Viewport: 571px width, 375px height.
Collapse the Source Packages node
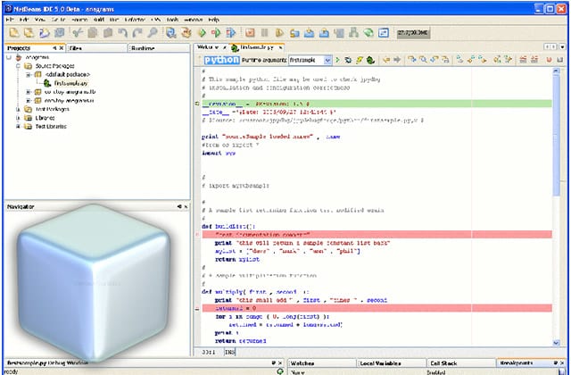pos(18,66)
